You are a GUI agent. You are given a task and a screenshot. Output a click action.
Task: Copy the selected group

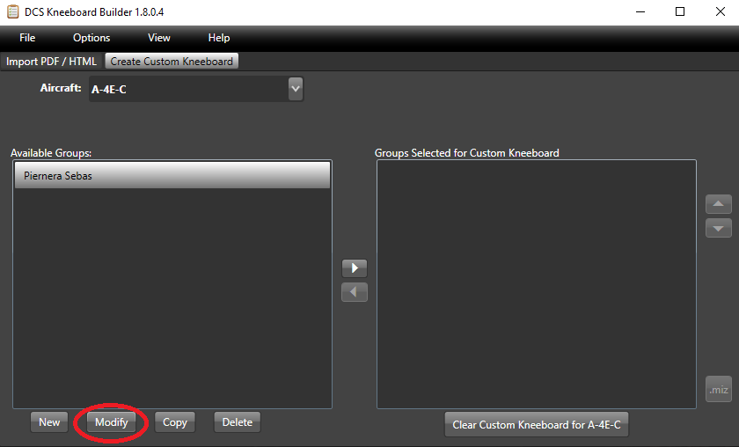(175, 422)
